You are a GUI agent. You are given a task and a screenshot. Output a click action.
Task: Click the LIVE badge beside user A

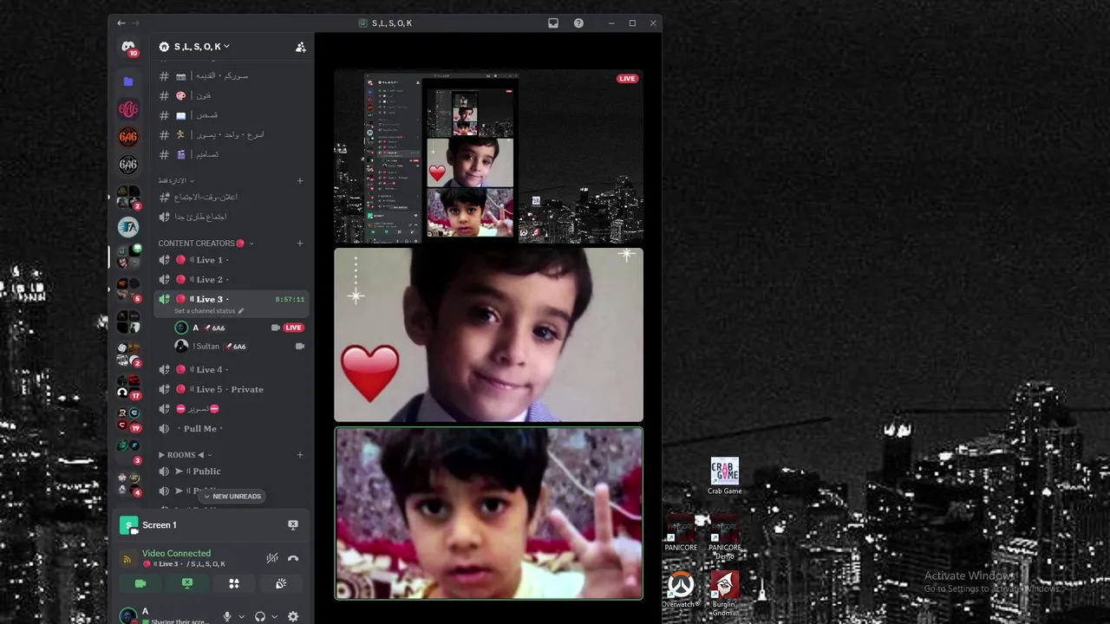(293, 328)
